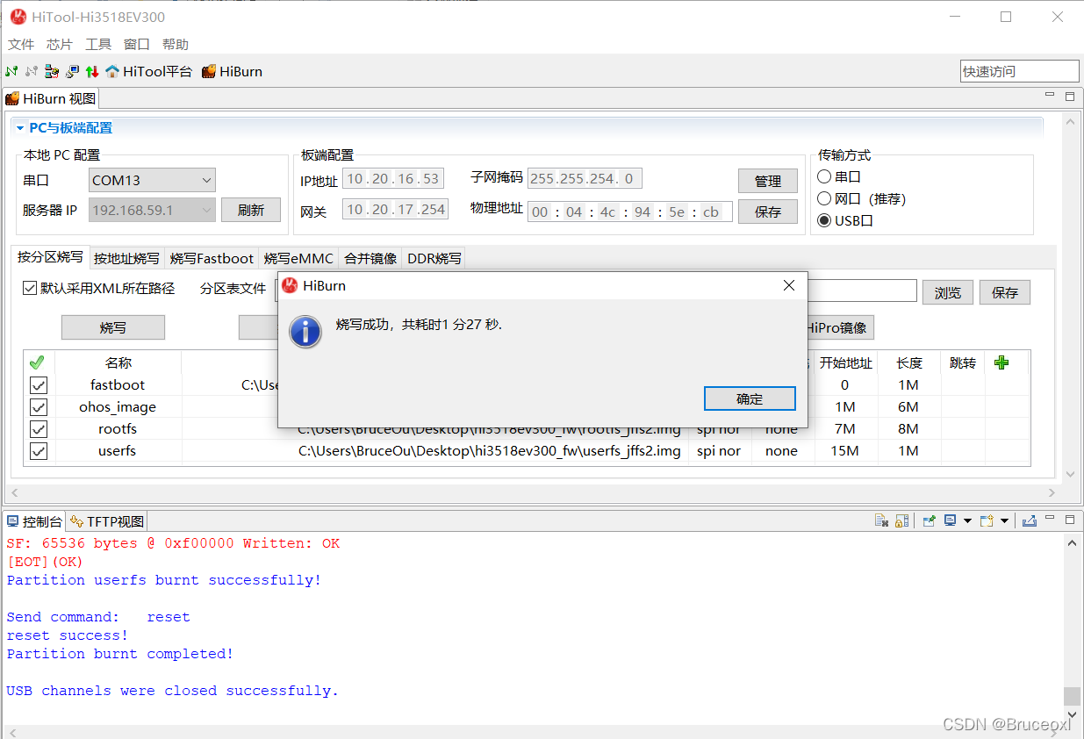Click 保存 next to 浏览
Viewport: 1084px width, 739px height.
(x=1005, y=292)
